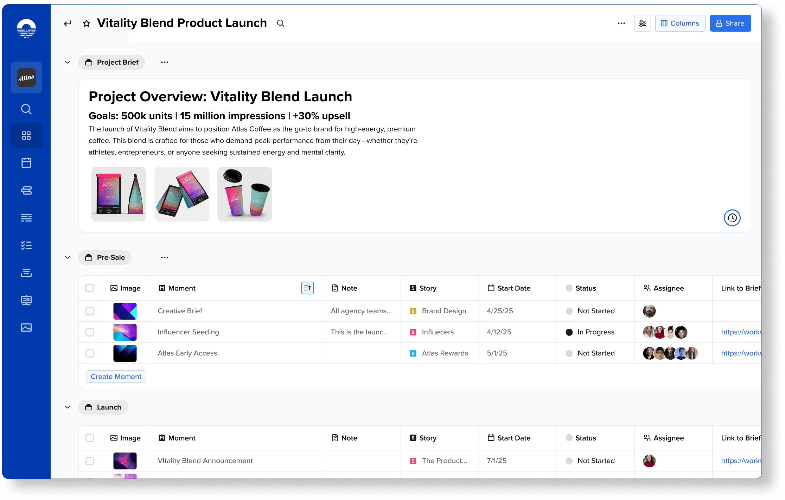The image size is (785, 500).
Task: Click the search icon next to page title
Action: tap(280, 24)
